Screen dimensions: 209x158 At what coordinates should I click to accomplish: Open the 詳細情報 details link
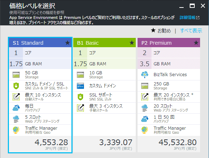188,18
